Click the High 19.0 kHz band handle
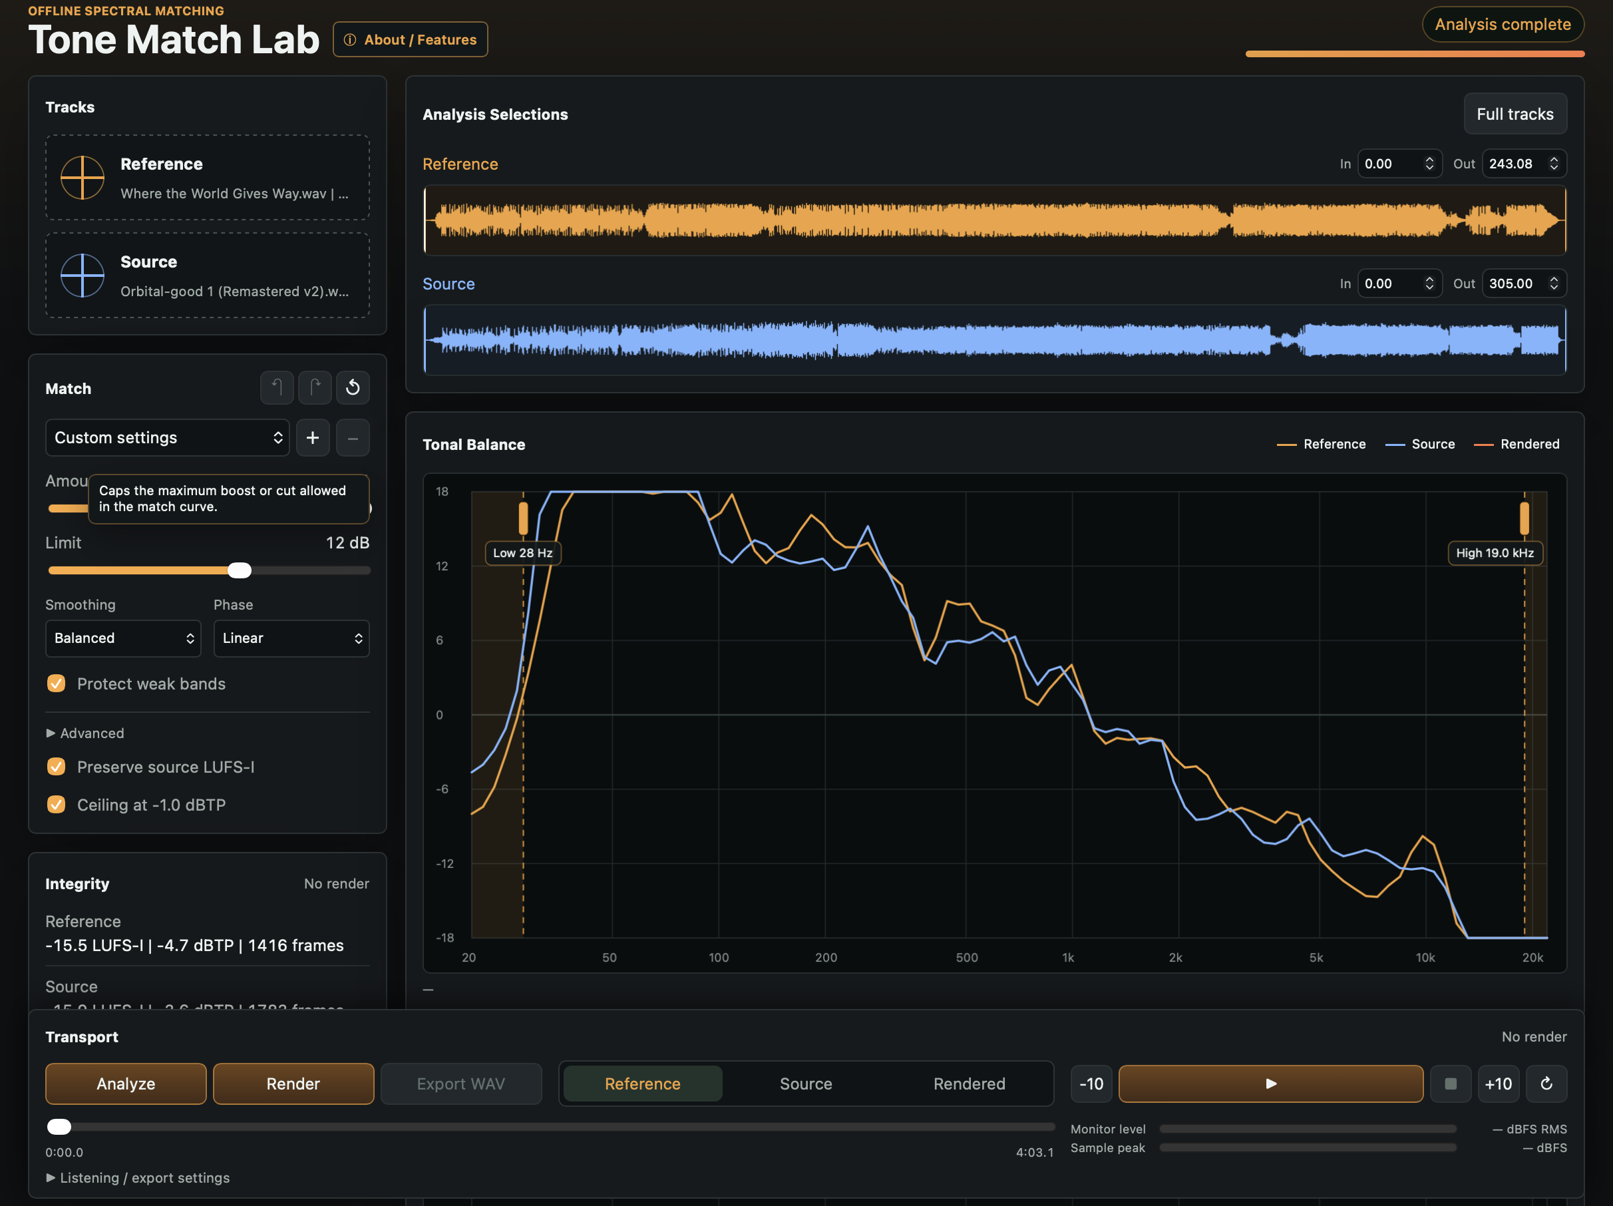The width and height of the screenshot is (1613, 1206). (x=1524, y=518)
